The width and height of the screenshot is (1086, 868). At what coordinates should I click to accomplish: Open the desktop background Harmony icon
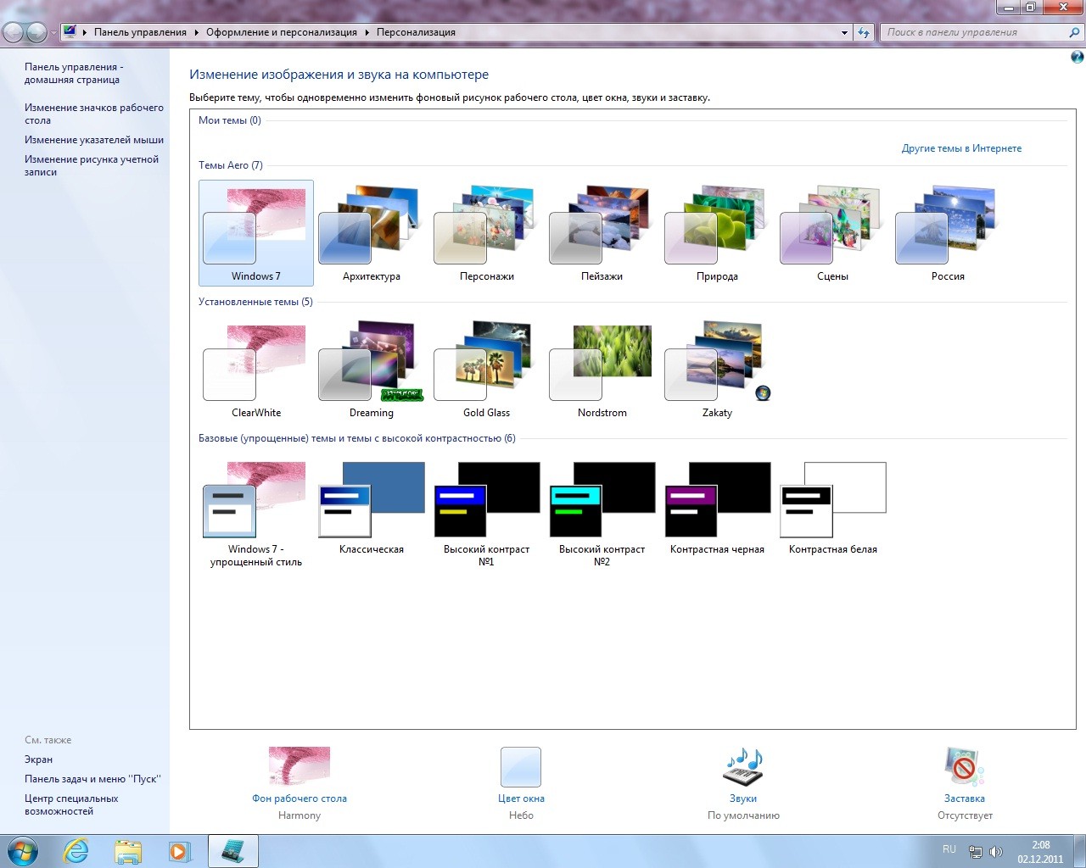point(299,767)
